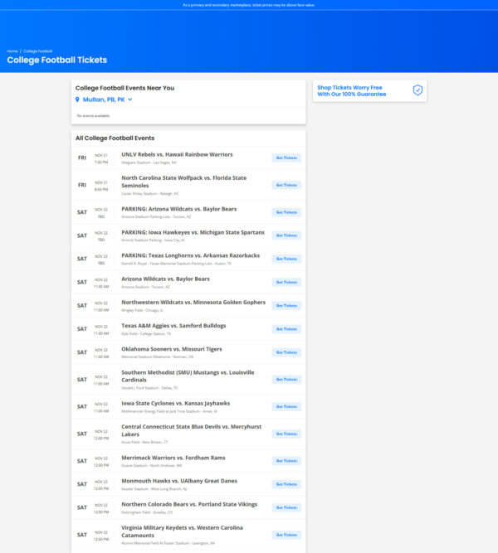Open the Multan, PB, PK location selector
498x553 pixels.
[104, 99]
